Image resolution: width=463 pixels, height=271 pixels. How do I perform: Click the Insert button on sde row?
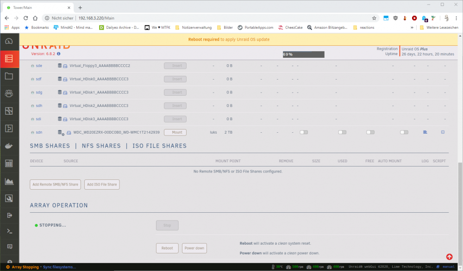click(175, 66)
